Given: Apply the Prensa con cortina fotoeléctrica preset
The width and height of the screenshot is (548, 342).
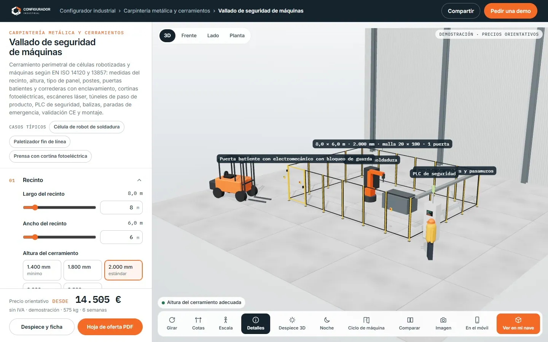Looking at the screenshot, I should tap(50, 156).
